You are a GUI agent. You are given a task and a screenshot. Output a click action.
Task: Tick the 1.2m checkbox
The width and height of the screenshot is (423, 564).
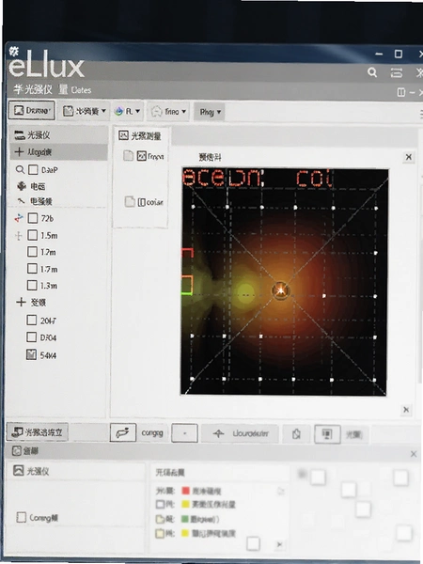coord(32,251)
